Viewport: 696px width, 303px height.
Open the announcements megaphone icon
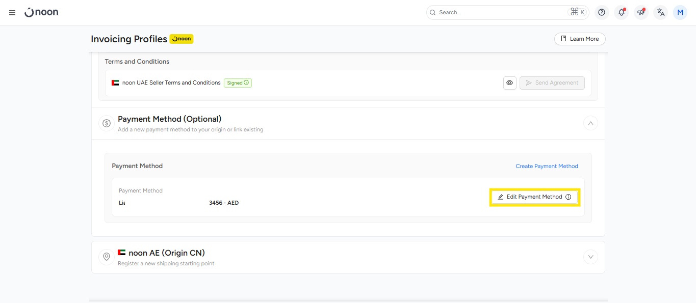[641, 13]
